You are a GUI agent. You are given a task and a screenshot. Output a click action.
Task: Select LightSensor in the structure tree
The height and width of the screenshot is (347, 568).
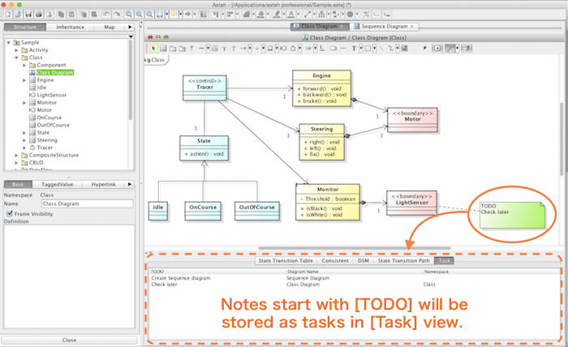point(51,95)
